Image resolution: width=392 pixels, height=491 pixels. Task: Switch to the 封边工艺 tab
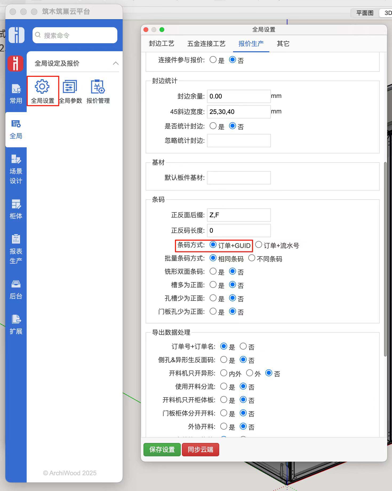tap(162, 43)
